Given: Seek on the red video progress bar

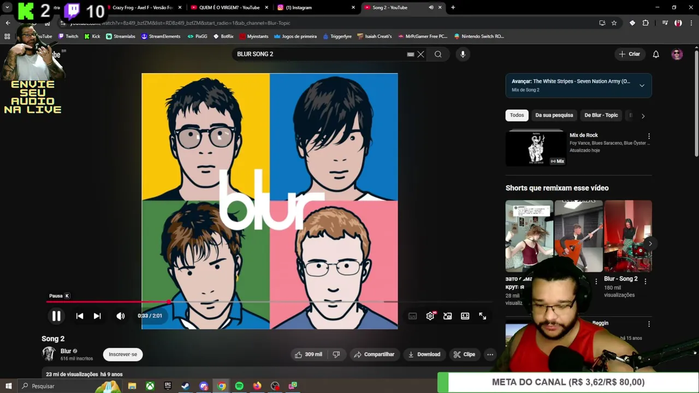Looking at the screenshot, I should 269,301.
